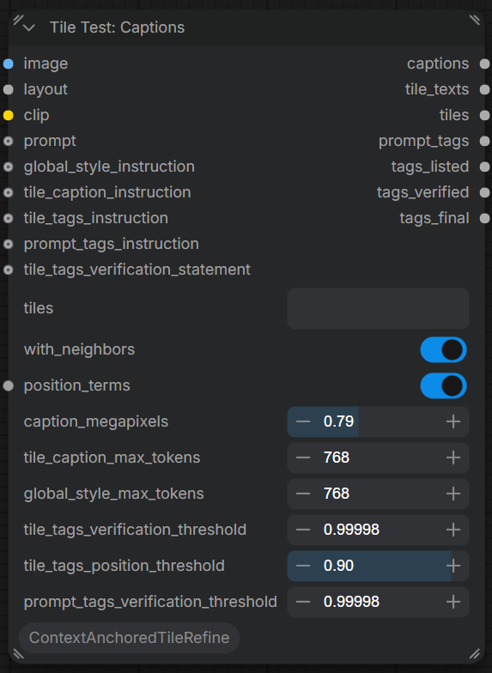Screen dimensions: 492x673
Task: Click the tile_caption_instruction input socket
Action: point(9,192)
